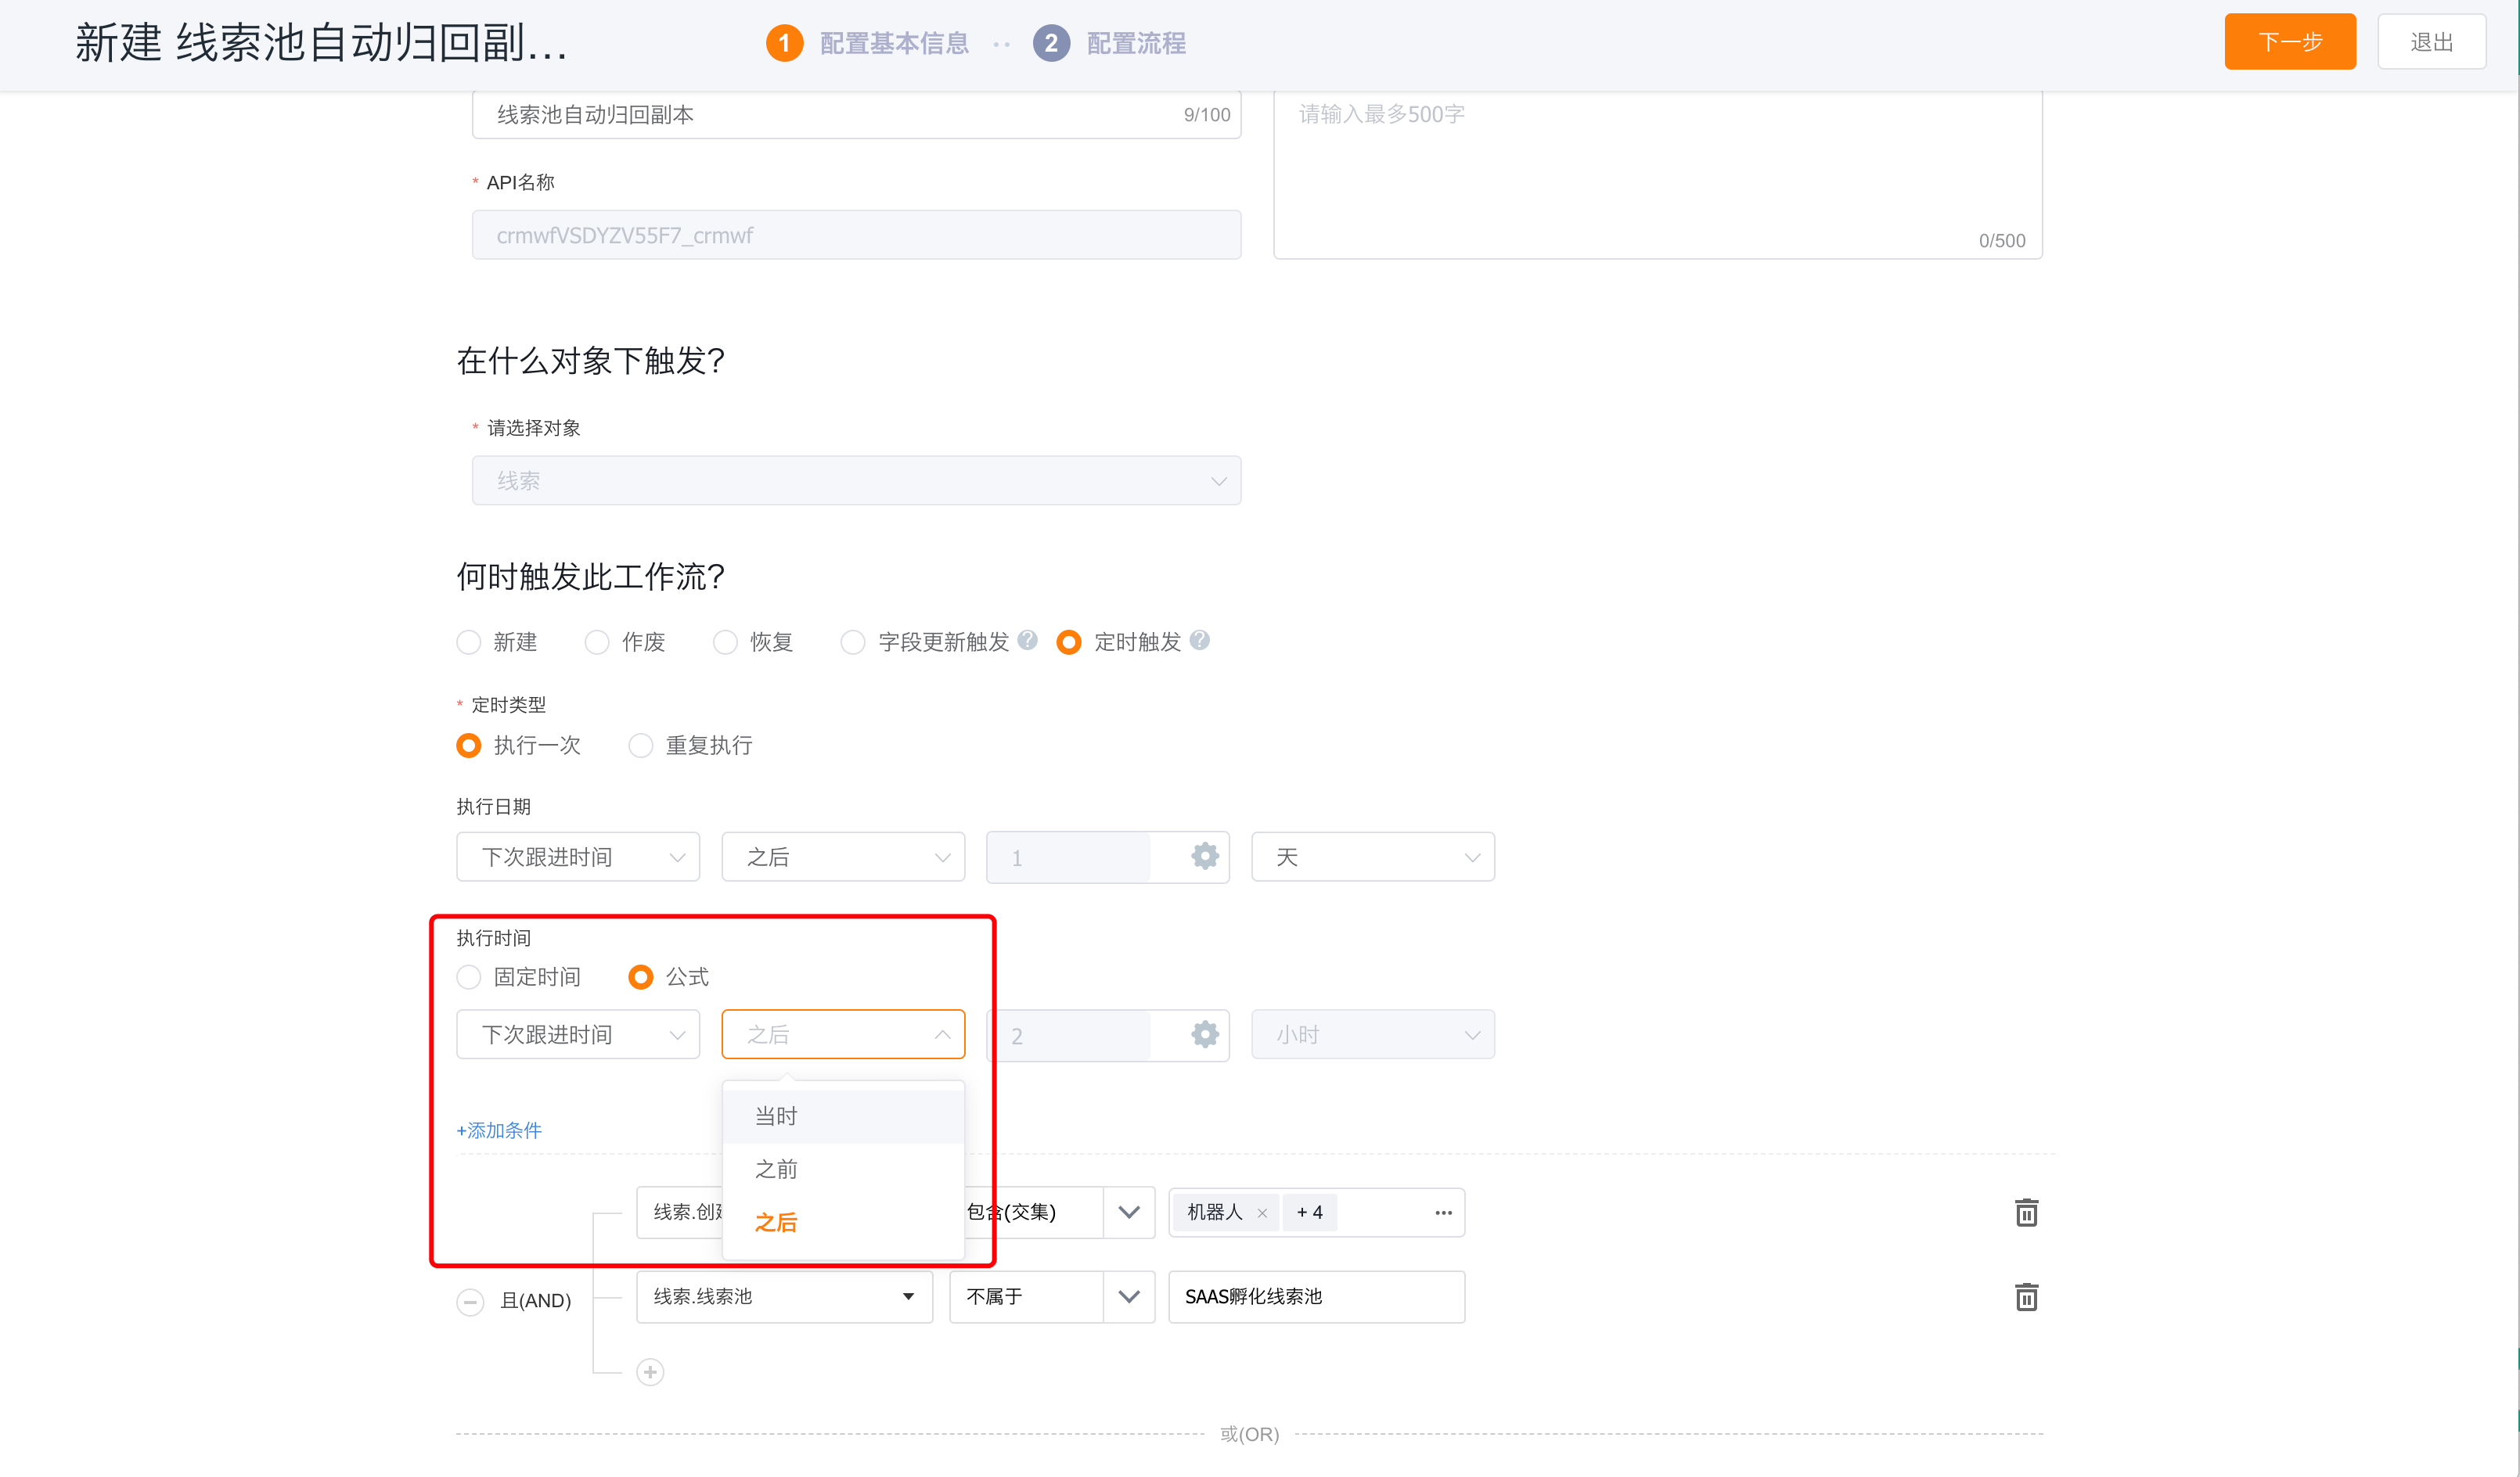
Task: Click the 下一步 button
Action: click(x=2290, y=42)
